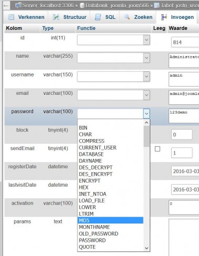Select CURRENT_USER in the function list
This screenshot has height=256, width=199.
[110, 148]
